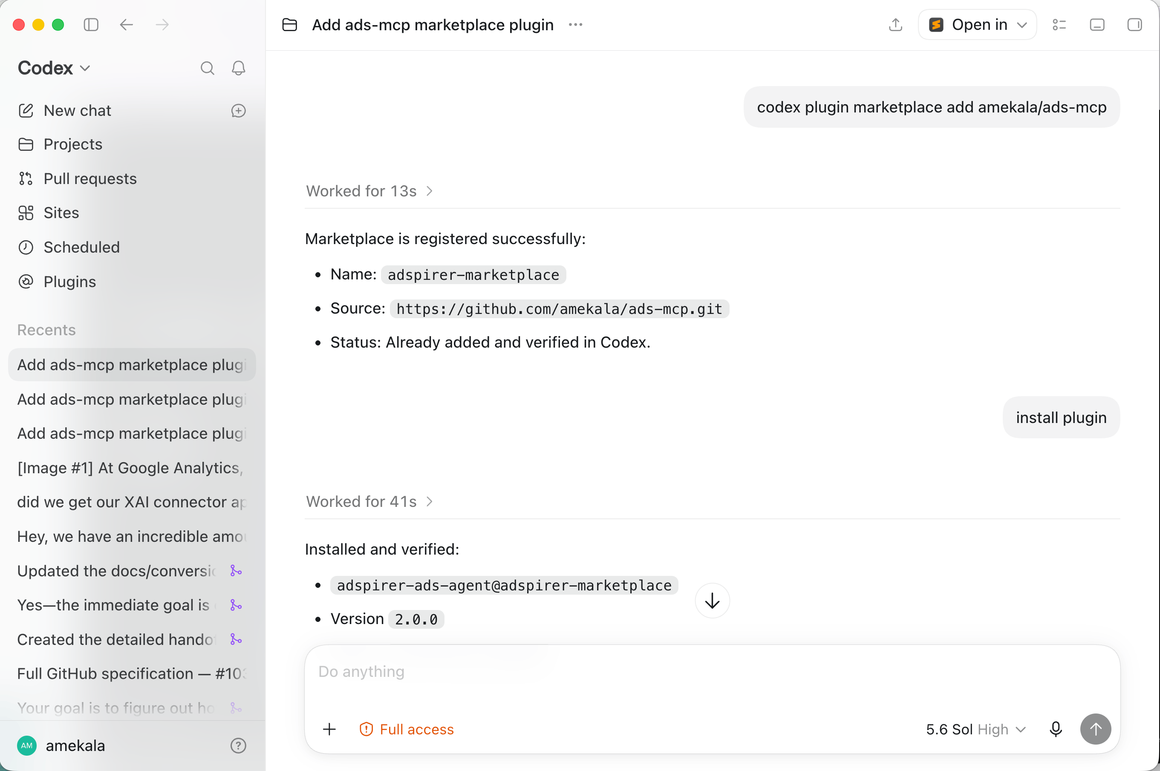Viewport: 1160px width, 771px height.
Task: Send message with the up arrow button
Action: pyautogui.click(x=1096, y=729)
